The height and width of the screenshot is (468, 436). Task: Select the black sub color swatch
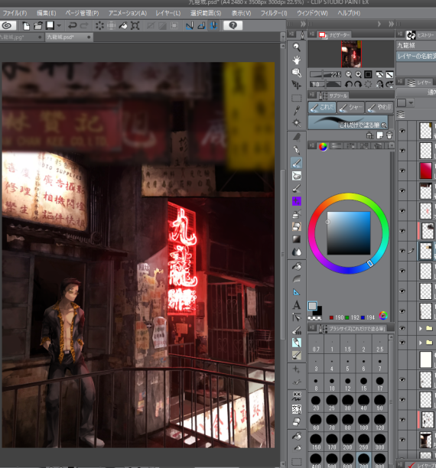coord(318,310)
